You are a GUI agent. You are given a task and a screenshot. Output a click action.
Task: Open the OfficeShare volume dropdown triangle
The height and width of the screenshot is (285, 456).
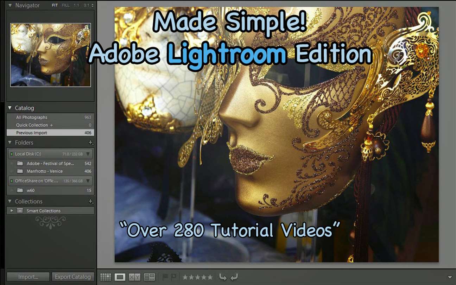88,181
